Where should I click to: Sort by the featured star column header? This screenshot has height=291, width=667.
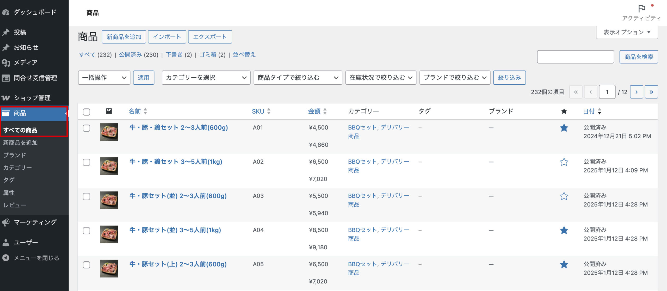tap(564, 112)
